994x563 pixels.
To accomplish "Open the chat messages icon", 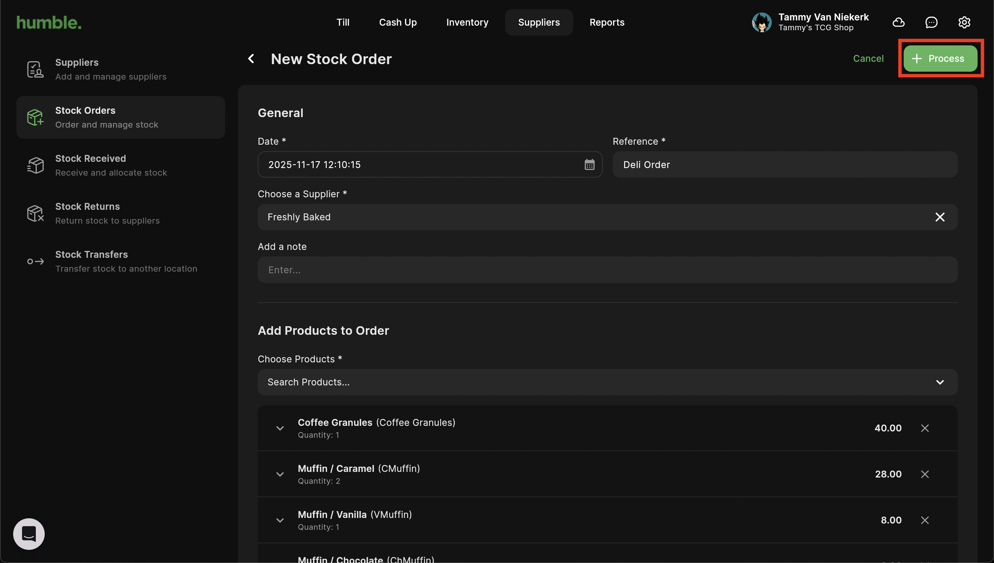I will coord(931,22).
